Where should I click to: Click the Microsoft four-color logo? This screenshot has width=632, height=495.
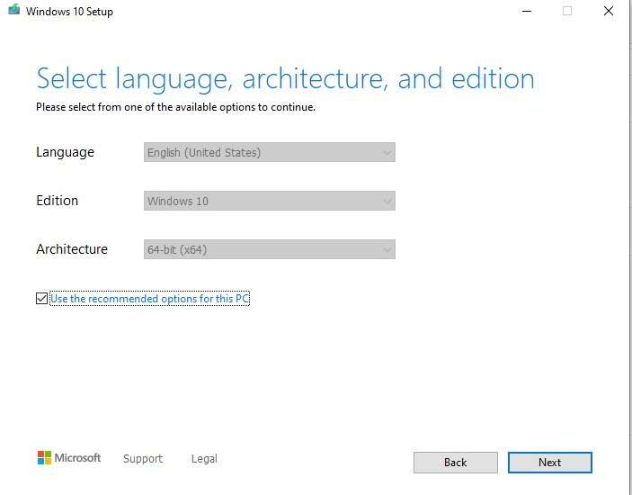[x=44, y=458]
